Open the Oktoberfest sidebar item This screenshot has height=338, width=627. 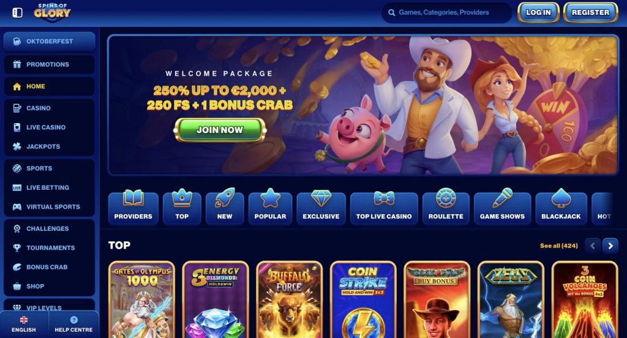coord(49,41)
